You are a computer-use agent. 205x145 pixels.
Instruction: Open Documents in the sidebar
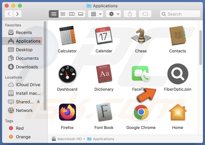pyautogui.click(x=22, y=58)
